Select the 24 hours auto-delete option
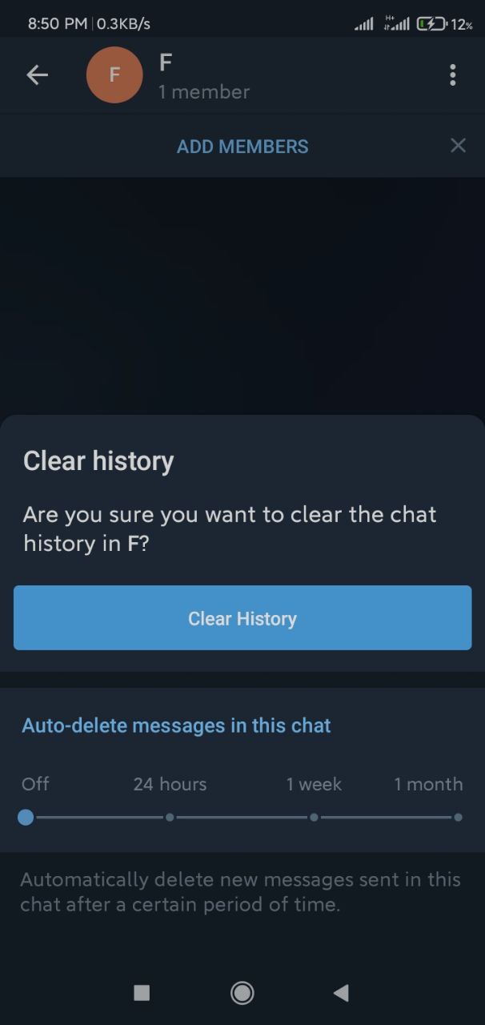 click(170, 784)
